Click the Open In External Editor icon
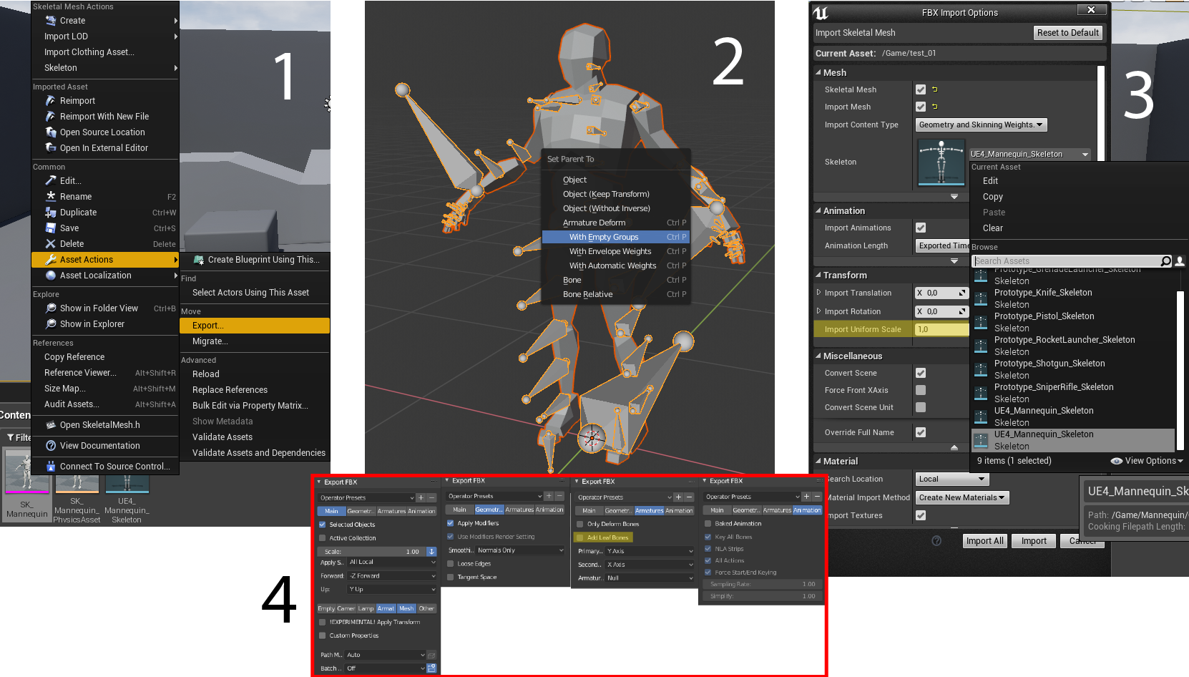1189x677 pixels. tap(51, 148)
